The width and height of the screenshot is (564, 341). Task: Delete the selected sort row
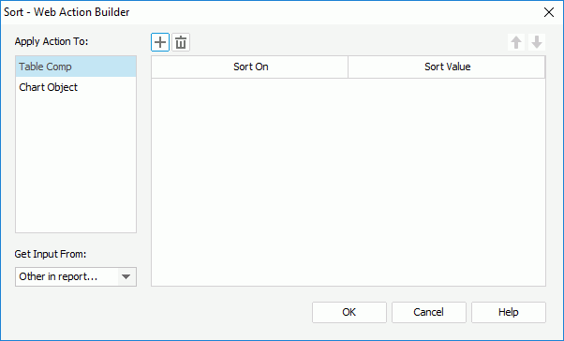pyautogui.click(x=181, y=42)
